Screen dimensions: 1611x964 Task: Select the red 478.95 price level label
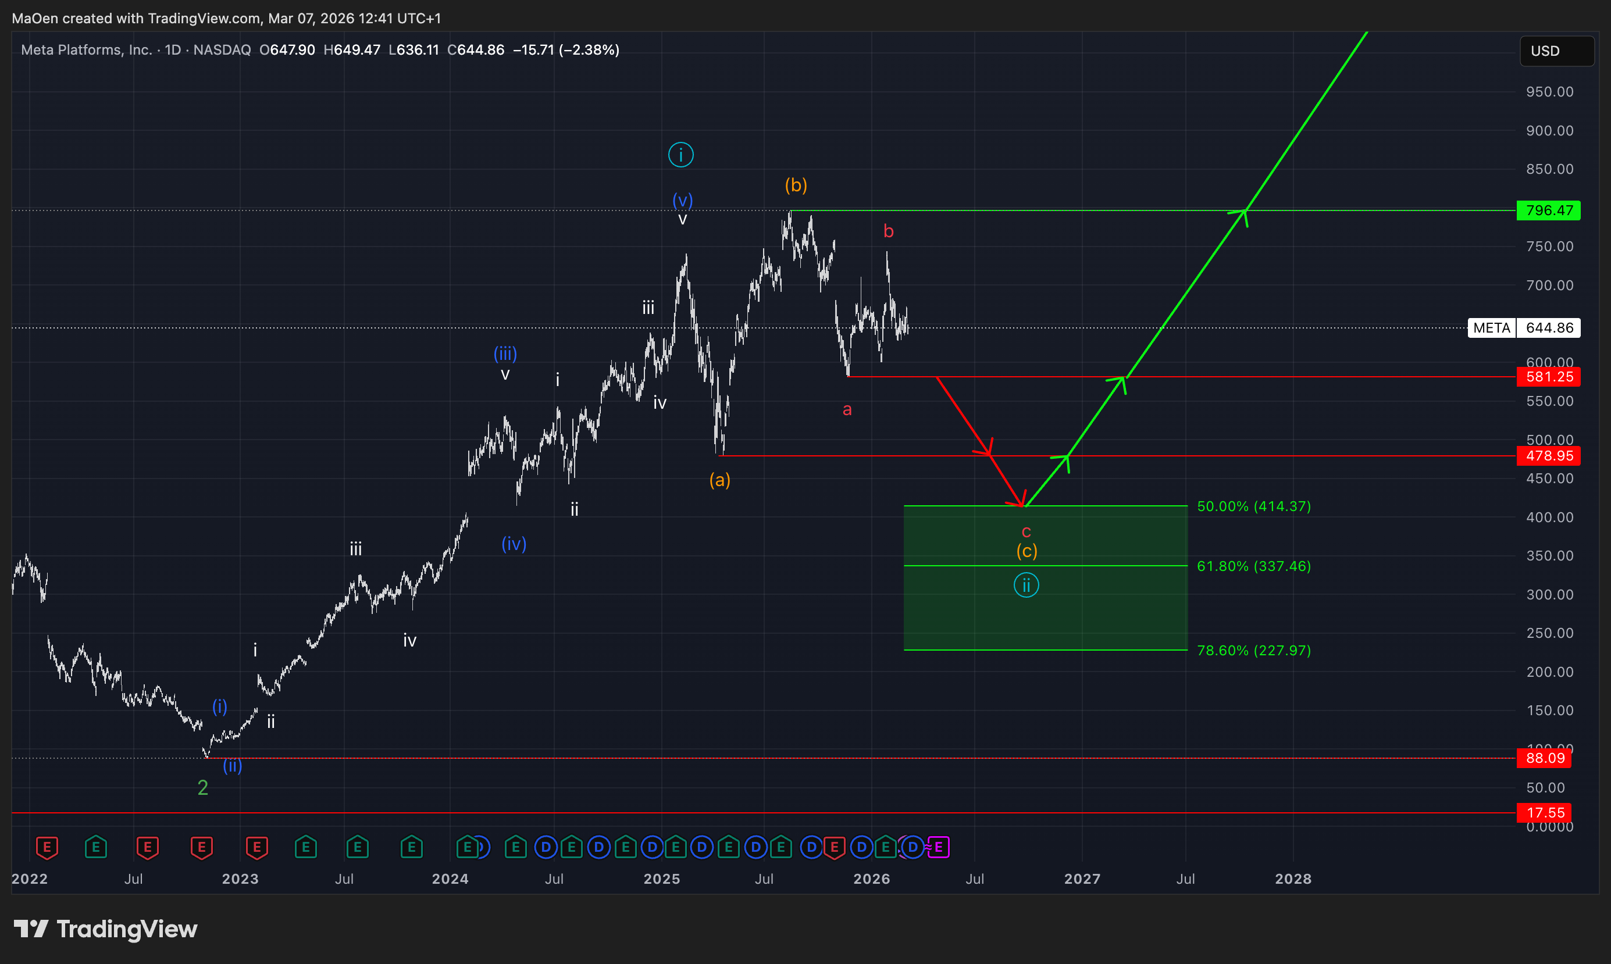point(1549,456)
